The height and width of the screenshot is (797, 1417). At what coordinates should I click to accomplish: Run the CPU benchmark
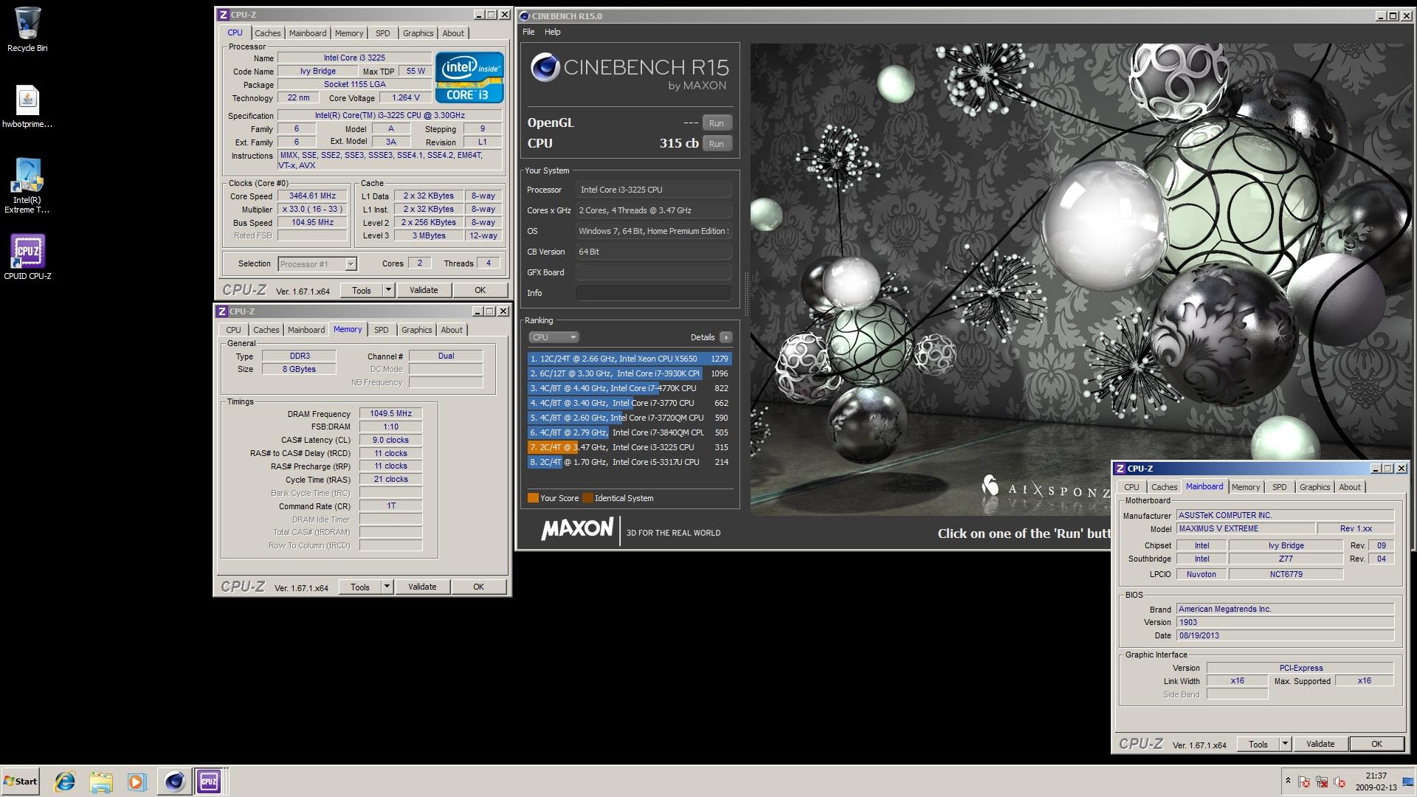pyautogui.click(x=717, y=144)
